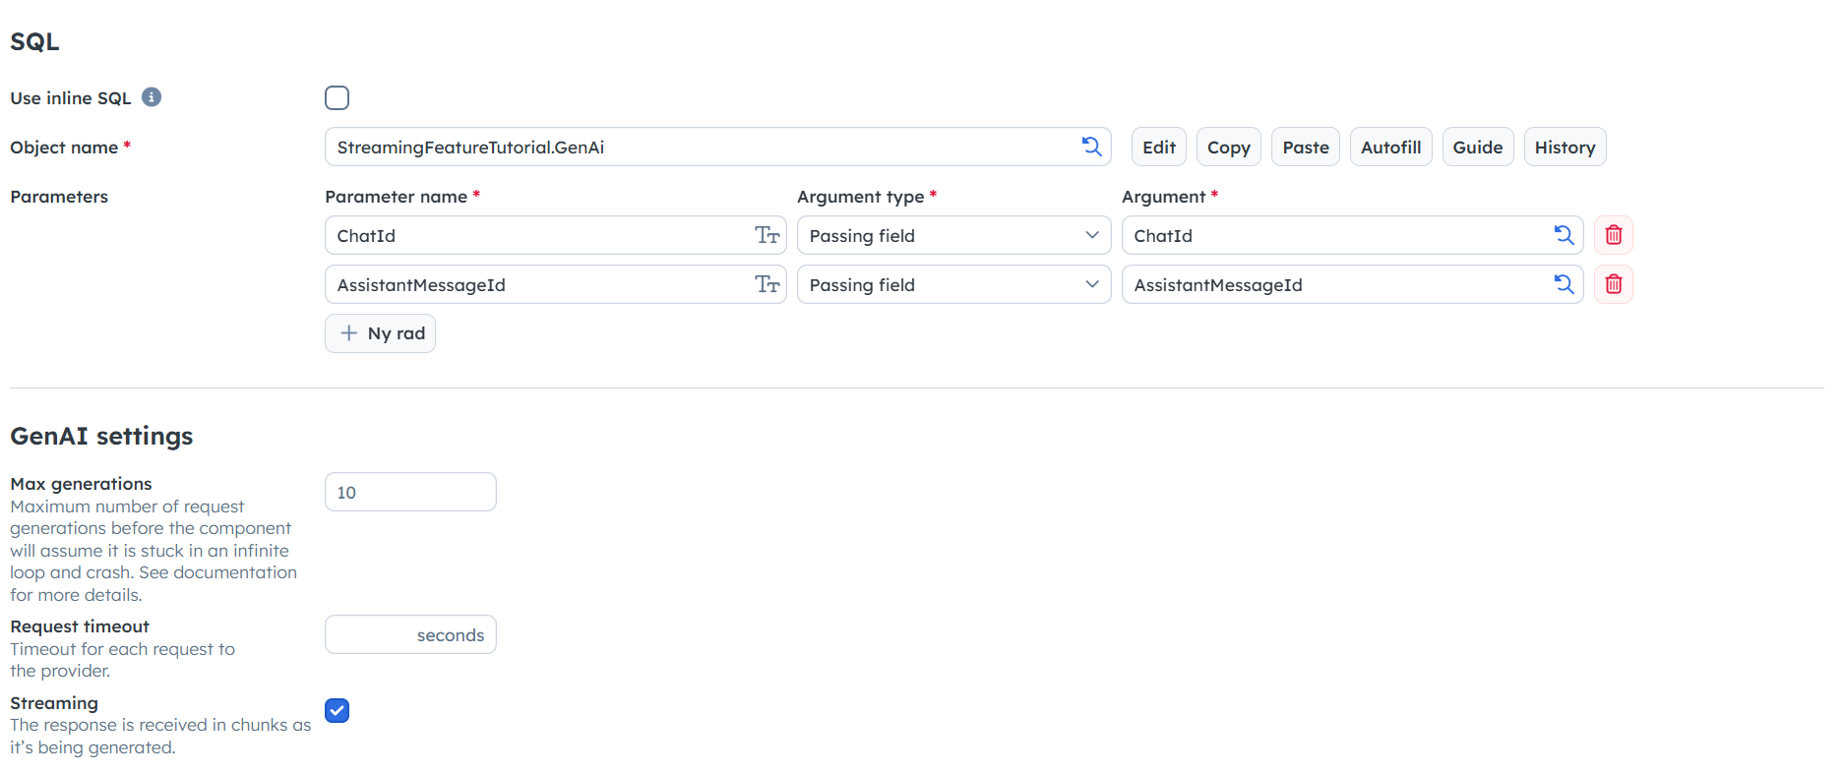Click the info icon beside Use inline SQL

click(152, 97)
